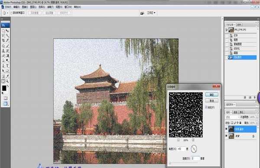Zoom in the dialog preview with plus
The image size is (260, 168).
[x=193, y=140]
